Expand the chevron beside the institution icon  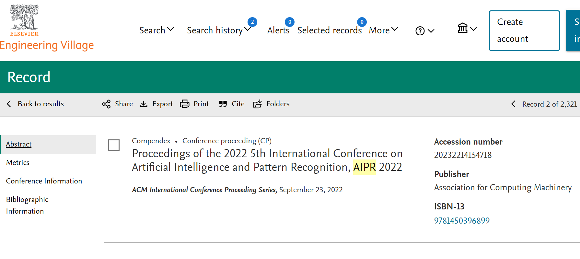tap(473, 29)
